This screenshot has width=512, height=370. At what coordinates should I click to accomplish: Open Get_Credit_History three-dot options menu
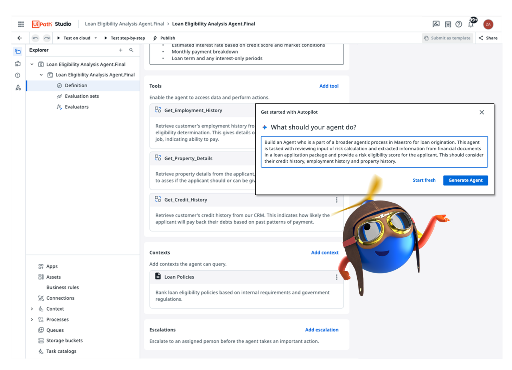(337, 200)
